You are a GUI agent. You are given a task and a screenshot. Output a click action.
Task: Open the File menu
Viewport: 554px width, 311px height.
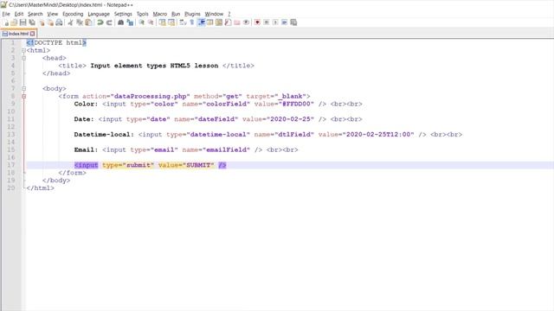(6, 14)
